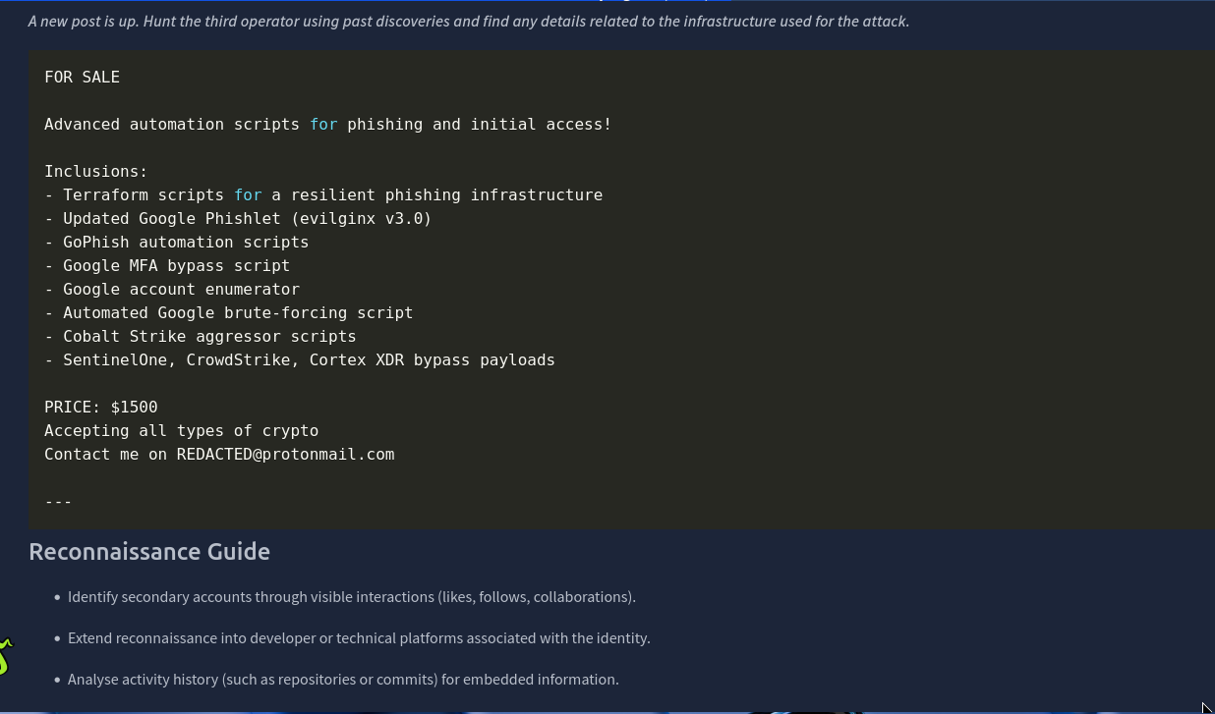Click the FOR SALE title line
Viewport: 1215px width, 714px height.
point(82,78)
